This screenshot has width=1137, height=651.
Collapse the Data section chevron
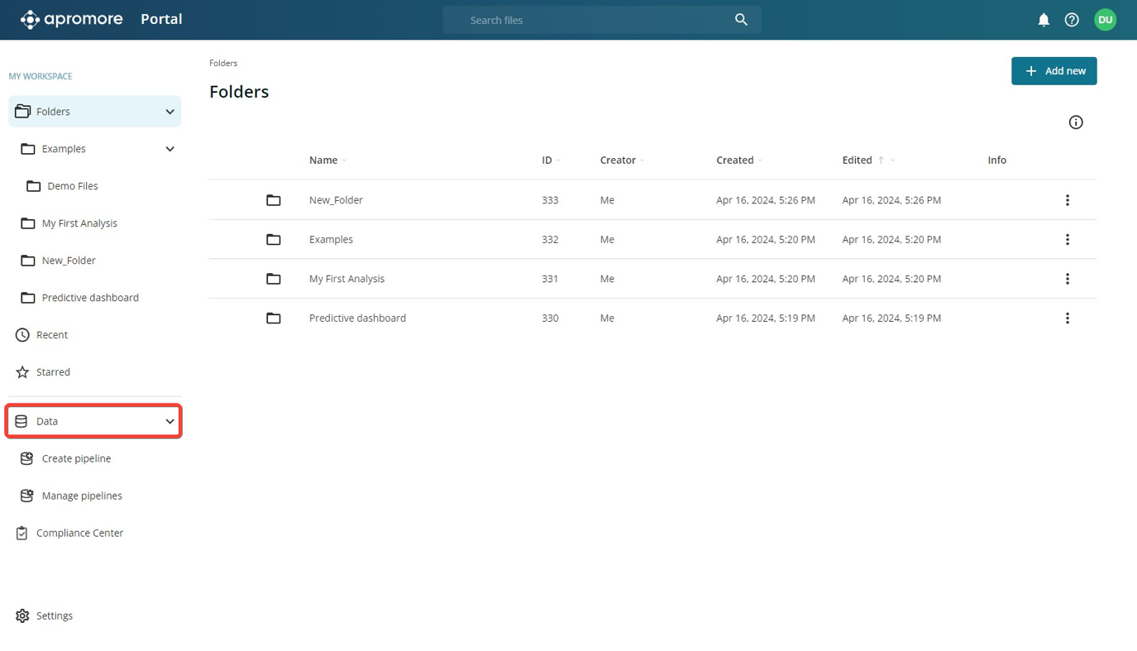170,422
